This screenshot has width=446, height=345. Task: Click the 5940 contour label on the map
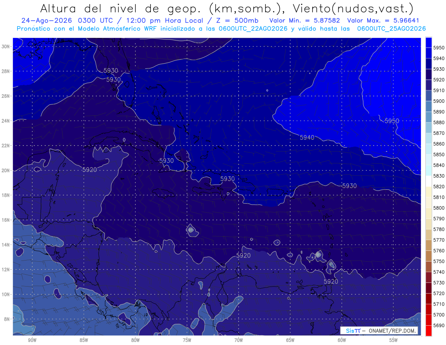click(307, 137)
